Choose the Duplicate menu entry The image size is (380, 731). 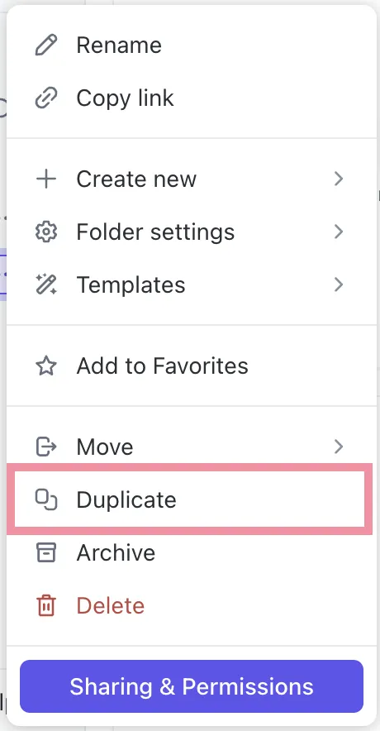(x=189, y=499)
